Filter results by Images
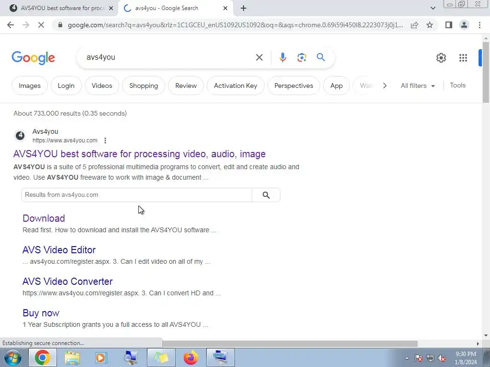 (29, 86)
